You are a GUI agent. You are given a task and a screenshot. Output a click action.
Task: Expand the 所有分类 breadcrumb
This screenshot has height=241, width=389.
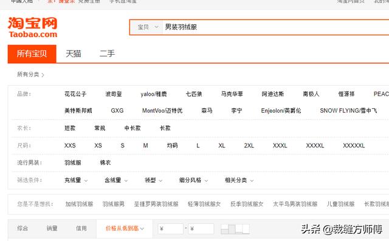pyautogui.click(x=30, y=74)
